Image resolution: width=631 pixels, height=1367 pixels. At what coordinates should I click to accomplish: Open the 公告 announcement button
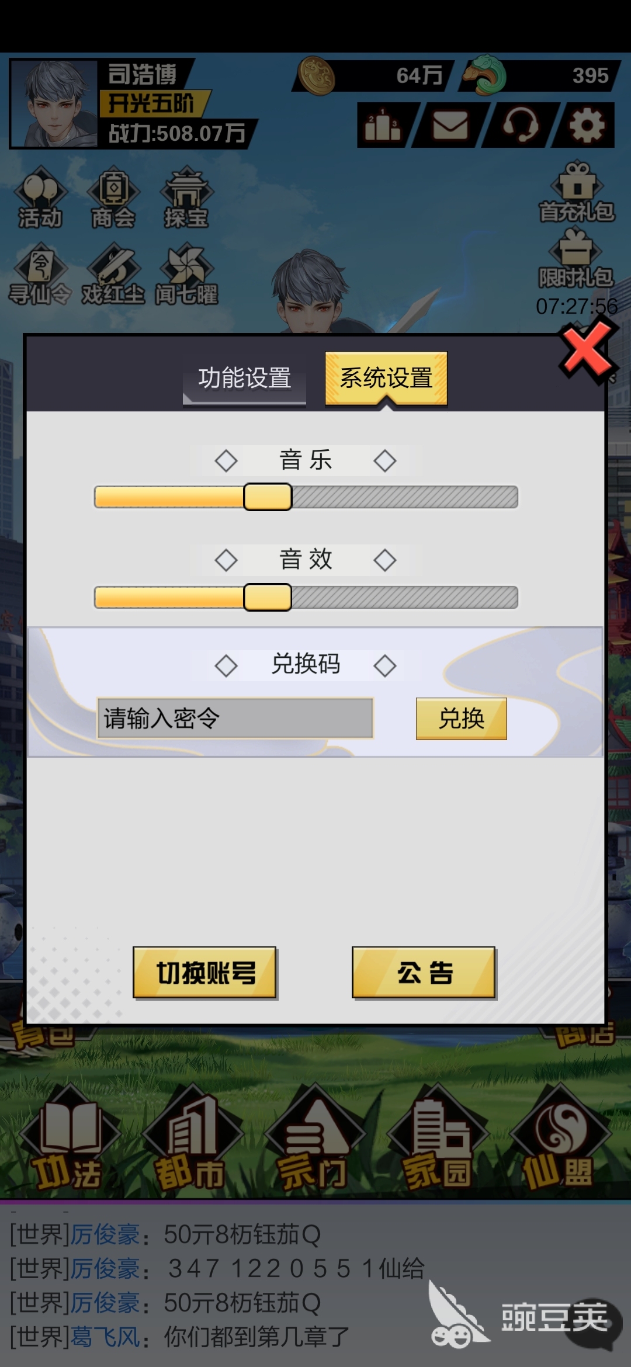point(424,973)
